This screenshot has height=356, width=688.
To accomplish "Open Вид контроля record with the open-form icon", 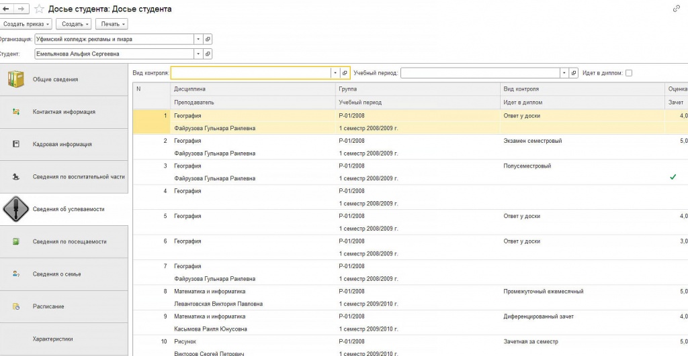I will [345, 73].
